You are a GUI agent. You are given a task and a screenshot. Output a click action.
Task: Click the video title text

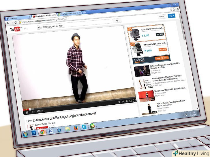pyautogui.click(x=61, y=117)
